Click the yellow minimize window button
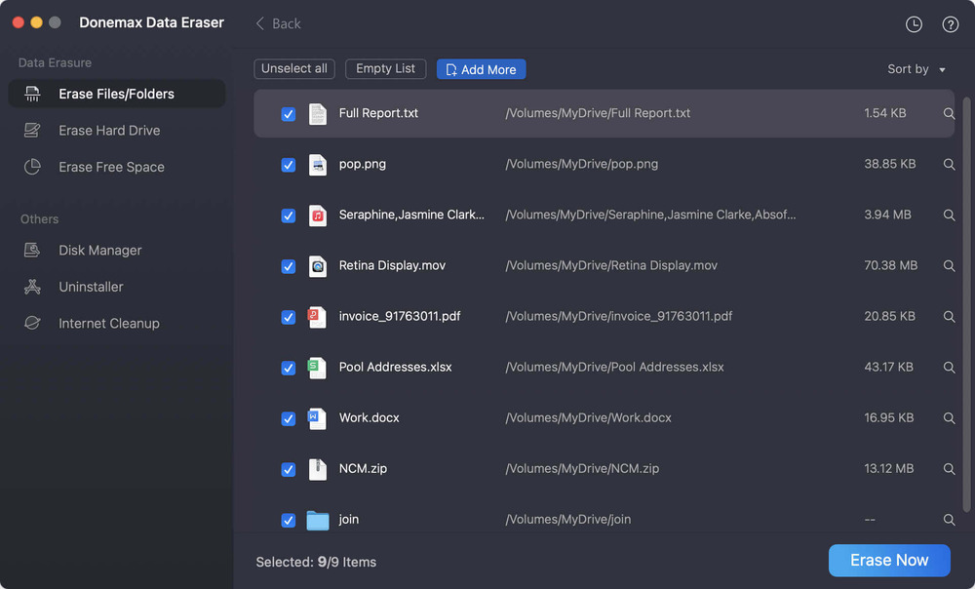 (x=37, y=22)
